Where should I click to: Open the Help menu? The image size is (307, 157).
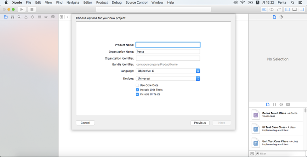[170, 2]
